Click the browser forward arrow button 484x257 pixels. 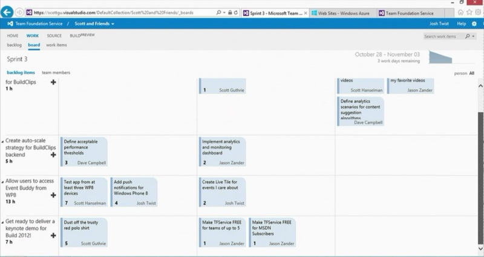click(19, 12)
